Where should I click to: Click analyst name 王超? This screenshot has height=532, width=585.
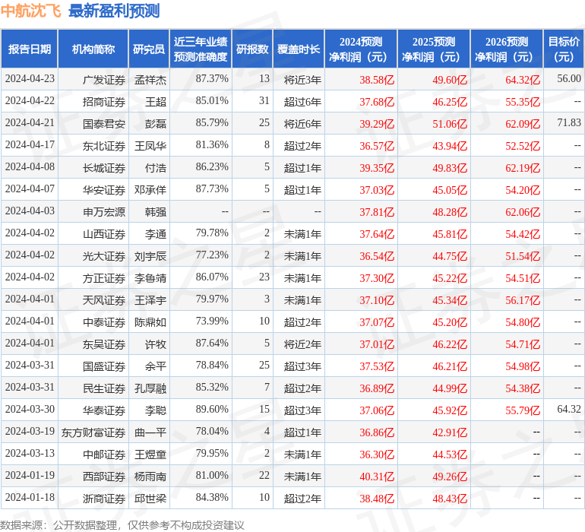156,102
